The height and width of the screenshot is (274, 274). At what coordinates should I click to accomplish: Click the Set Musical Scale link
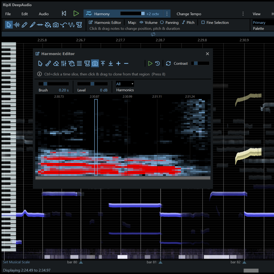pyautogui.click(x=16, y=262)
